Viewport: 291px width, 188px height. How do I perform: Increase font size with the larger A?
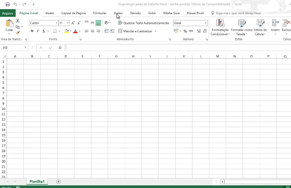click(73, 23)
